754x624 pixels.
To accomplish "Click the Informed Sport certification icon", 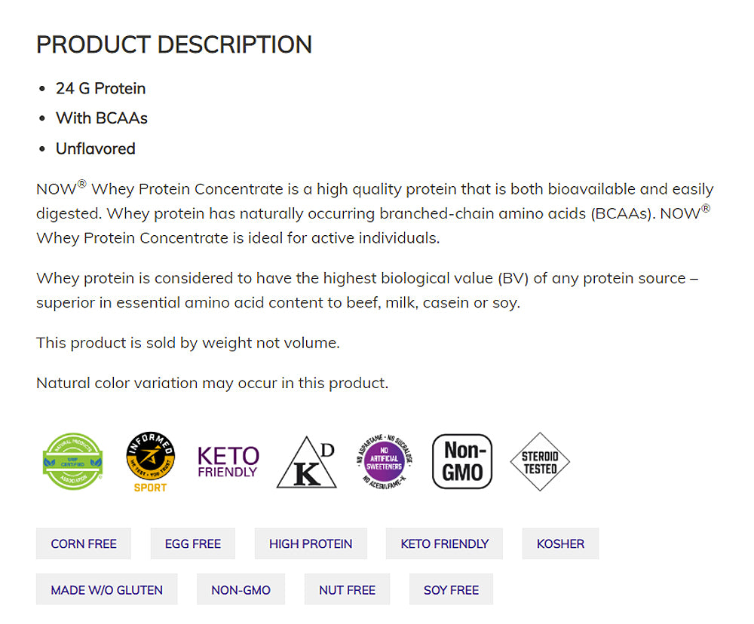I will 151,461.
